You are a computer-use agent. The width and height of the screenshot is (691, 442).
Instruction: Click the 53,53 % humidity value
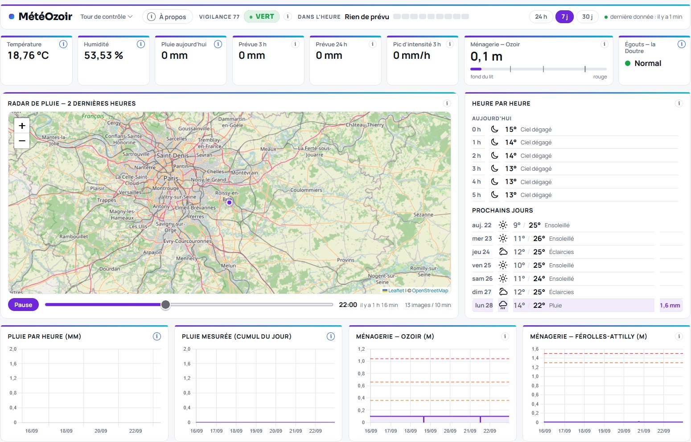103,55
